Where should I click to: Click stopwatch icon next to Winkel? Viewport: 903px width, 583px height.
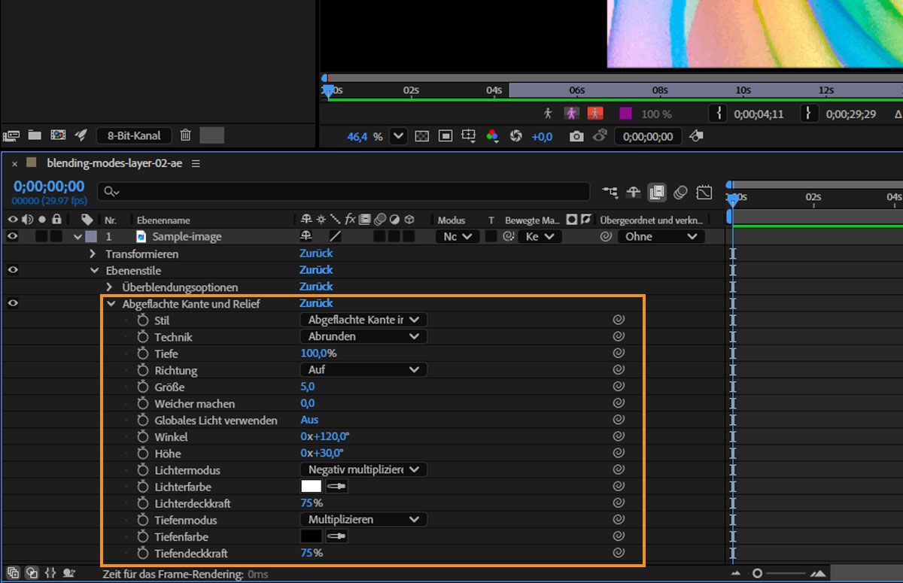click(143, 437)
